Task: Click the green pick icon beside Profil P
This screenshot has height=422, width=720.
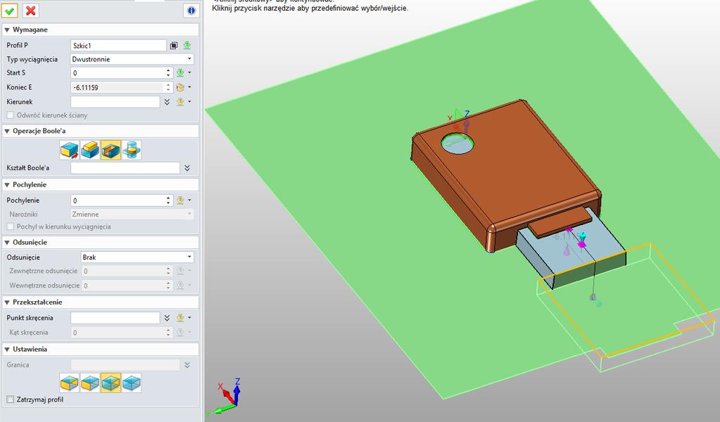Action: (x=187, y=46)
